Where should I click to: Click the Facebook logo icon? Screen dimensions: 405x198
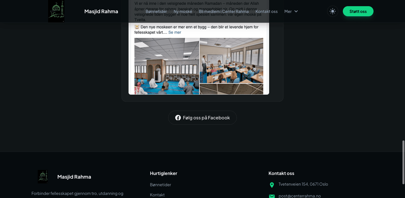tap(178, 118)
